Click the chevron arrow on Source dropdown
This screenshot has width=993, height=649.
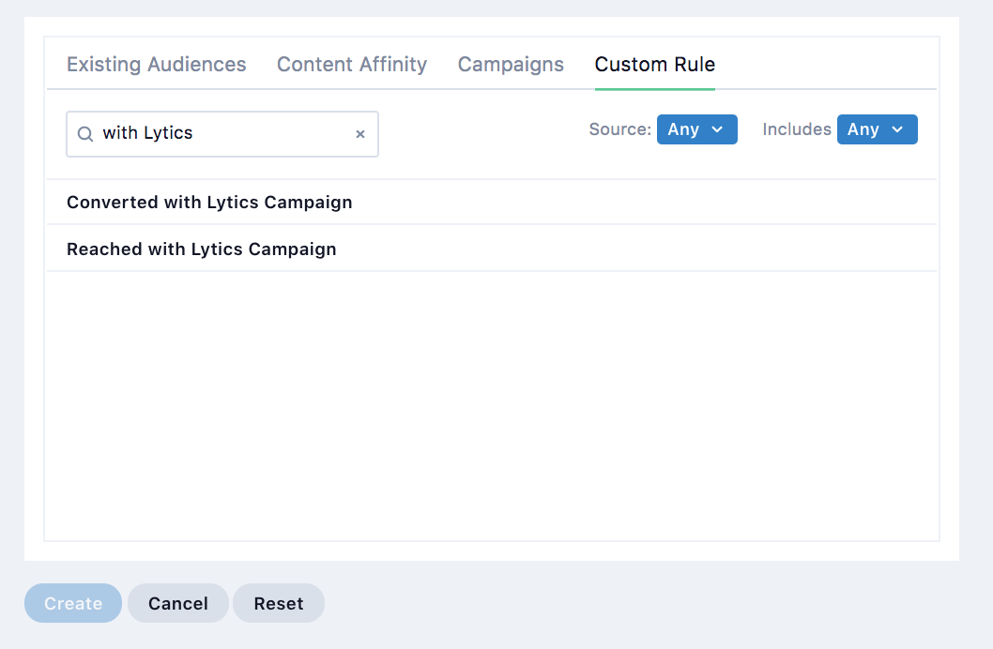[x=718, y=129]
